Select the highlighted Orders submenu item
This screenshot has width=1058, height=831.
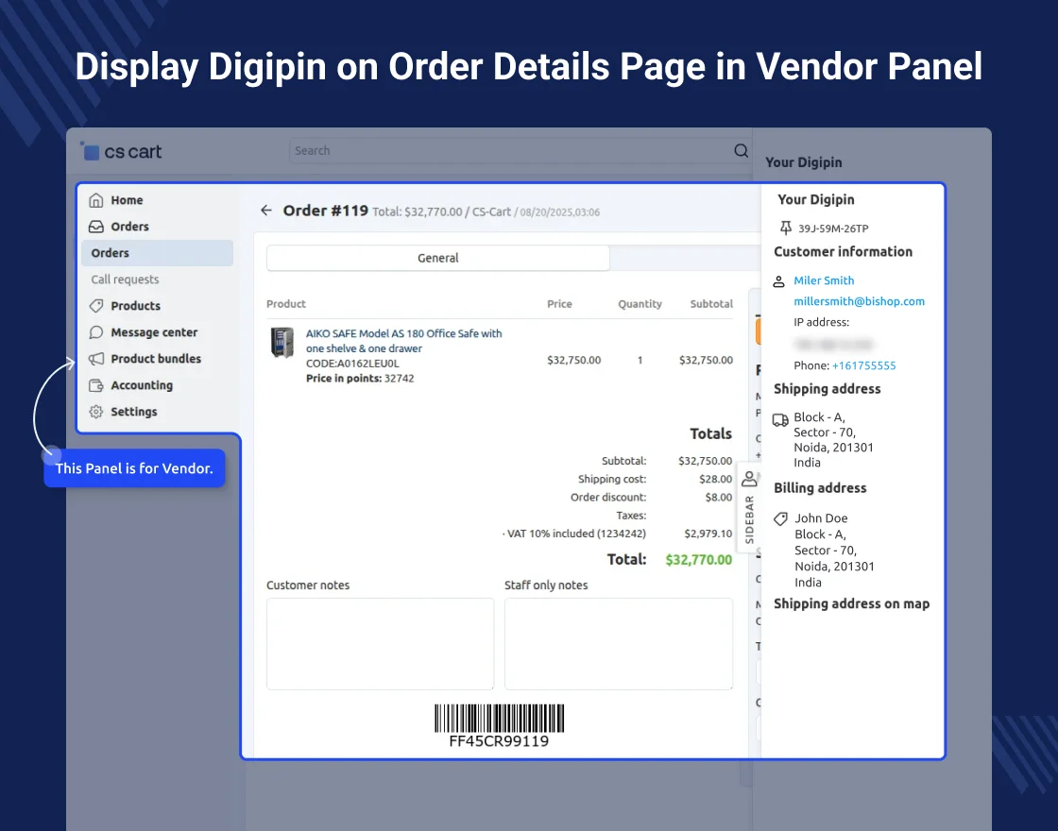click(x=157, y=253)
